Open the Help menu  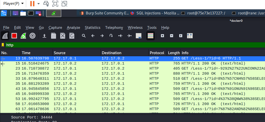pos(165,28)
